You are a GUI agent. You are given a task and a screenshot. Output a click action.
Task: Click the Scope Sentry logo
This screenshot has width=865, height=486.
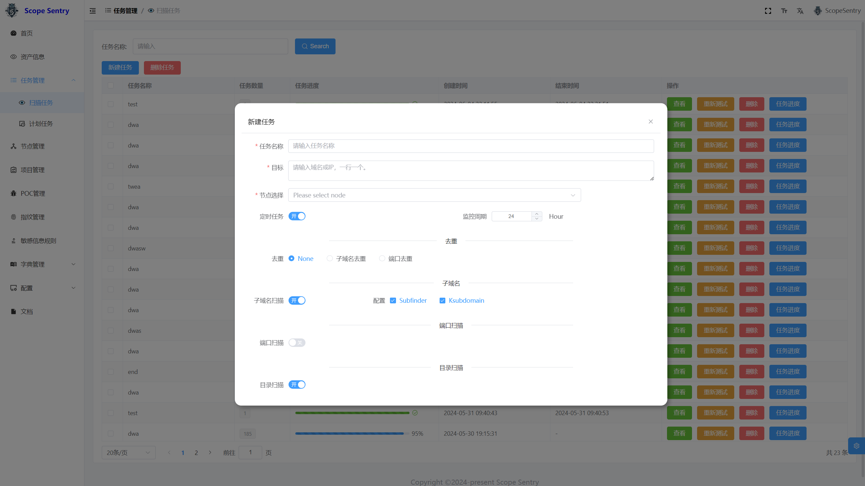click(x=12, y=10)
